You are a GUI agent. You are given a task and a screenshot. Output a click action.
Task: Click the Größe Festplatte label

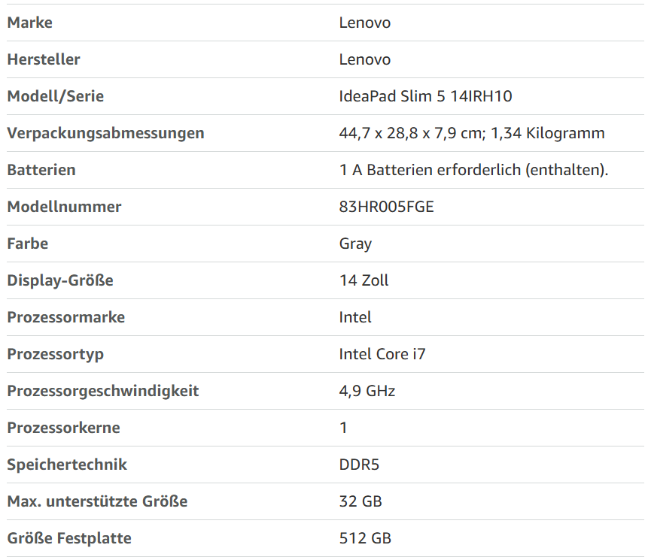[x=69, y=538]
